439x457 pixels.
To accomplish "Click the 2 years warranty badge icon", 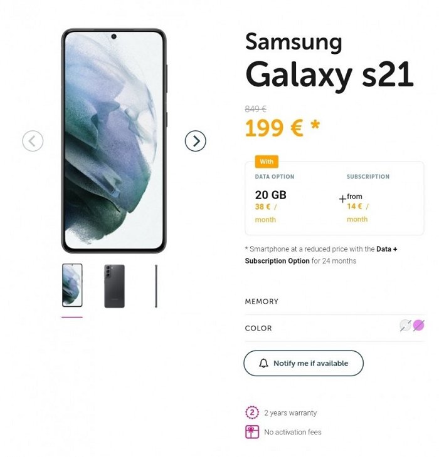I will pyautogui.click(x=252, y=413).
